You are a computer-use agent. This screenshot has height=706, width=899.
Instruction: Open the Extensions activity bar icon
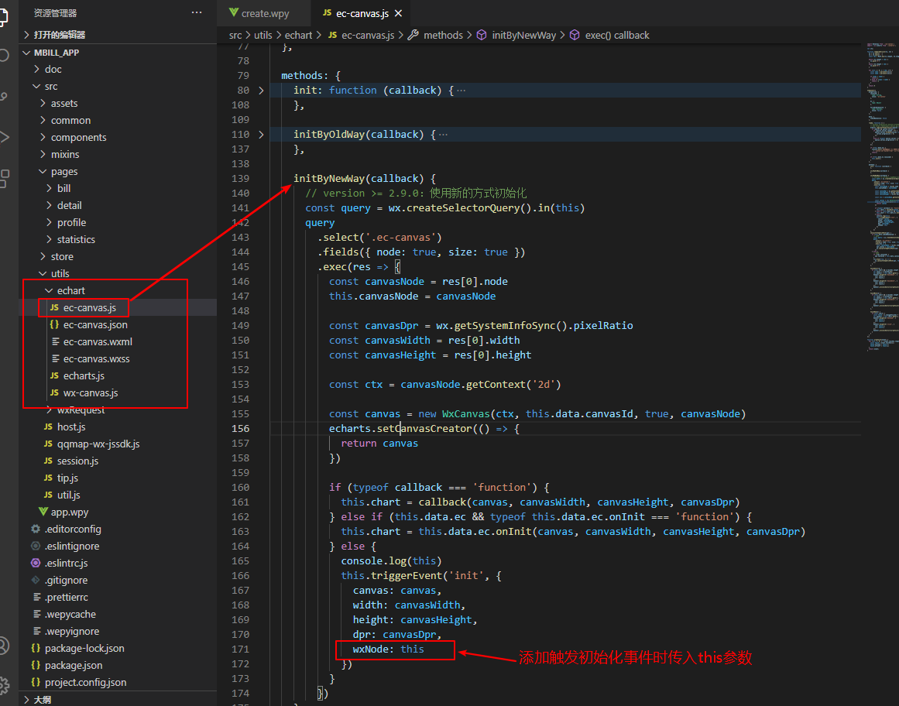click(x=4, y=177)
